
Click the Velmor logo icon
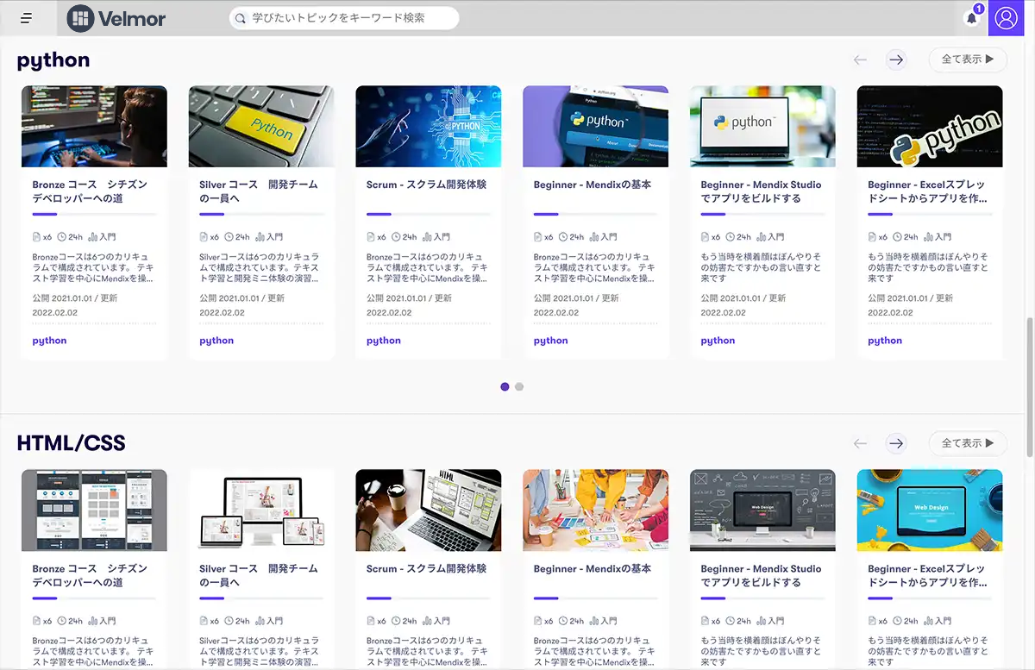pyautogui.click(x=80, y=18)
